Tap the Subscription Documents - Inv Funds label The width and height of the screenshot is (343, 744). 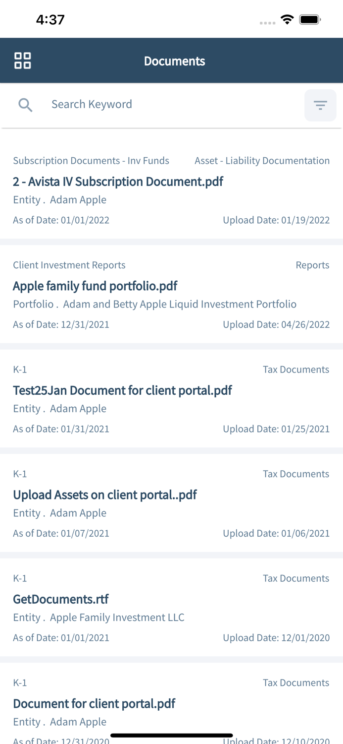coord(91,161)
